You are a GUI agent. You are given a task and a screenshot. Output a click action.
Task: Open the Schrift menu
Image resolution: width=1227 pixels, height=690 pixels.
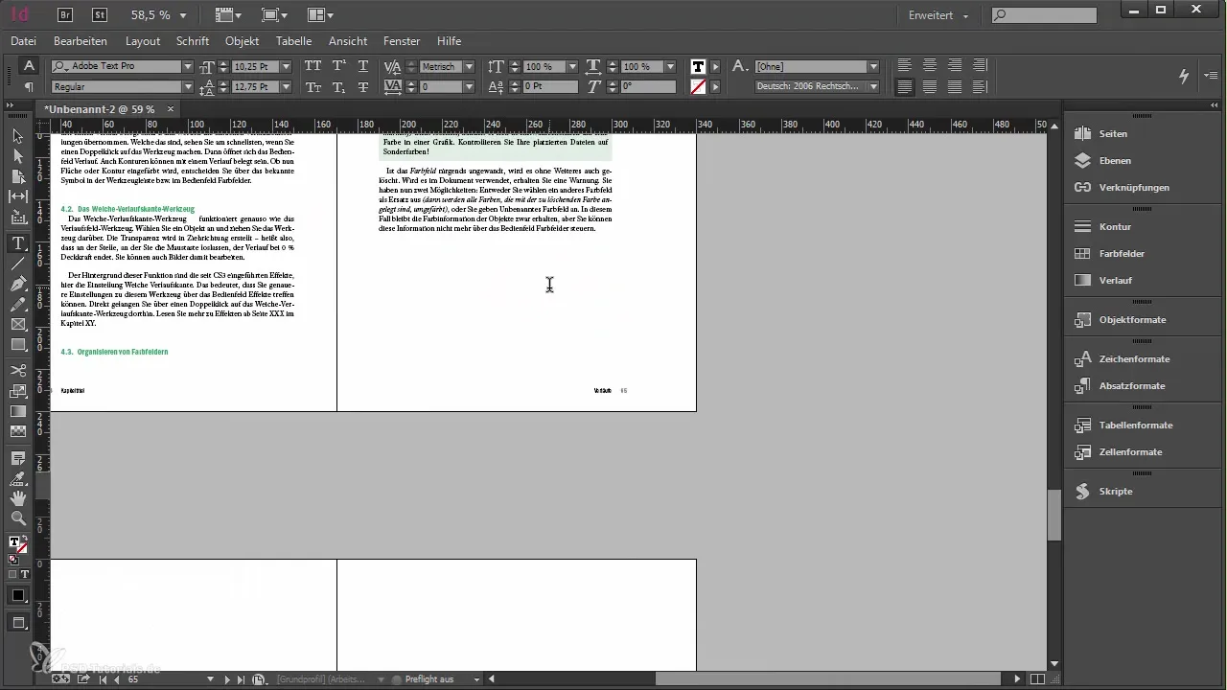[193, 41]
